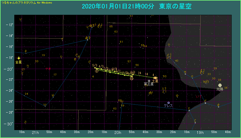Click the 5/3 date label on path
Image resolution: width=241 pixels, height=138 pixels.
click(95, 65)
